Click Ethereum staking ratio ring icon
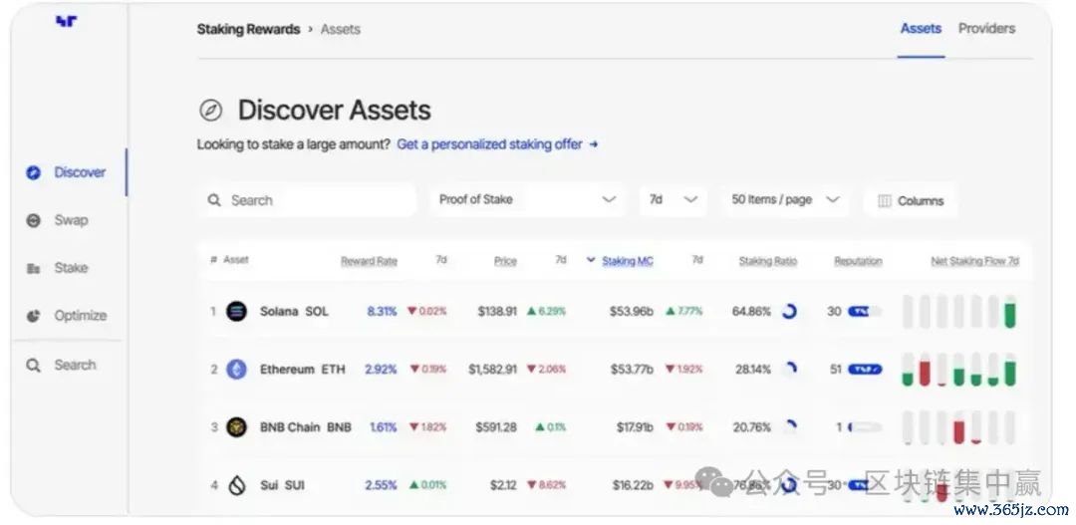 (x=789, y=370)
